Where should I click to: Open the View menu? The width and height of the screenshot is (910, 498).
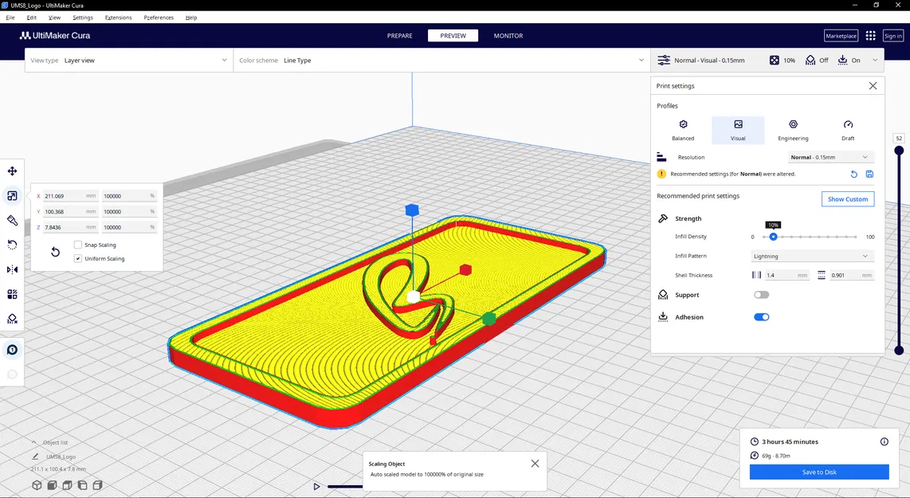(x=54, y=18)
